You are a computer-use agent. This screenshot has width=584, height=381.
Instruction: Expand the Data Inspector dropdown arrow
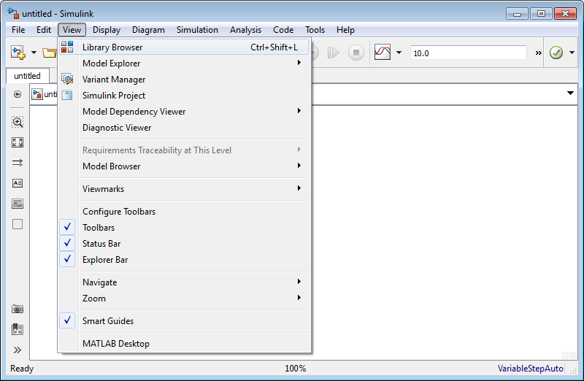pyautogui.click(x=399, y=53)
